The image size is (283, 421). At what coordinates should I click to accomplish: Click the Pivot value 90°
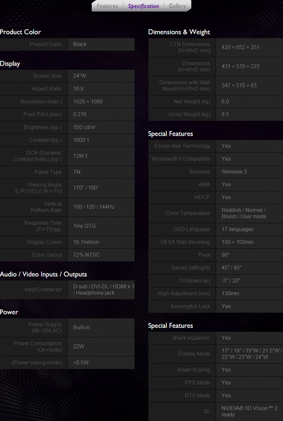pos(225,255)
